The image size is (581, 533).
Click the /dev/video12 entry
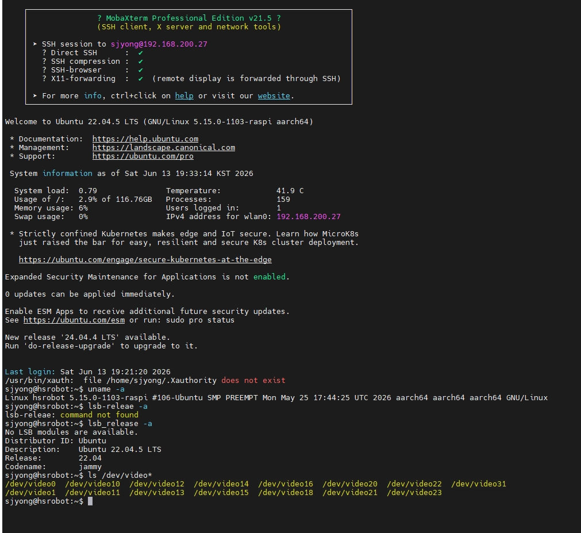157,484
